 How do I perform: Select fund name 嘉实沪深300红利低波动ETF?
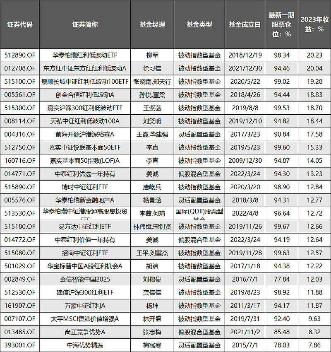(85, 108)
